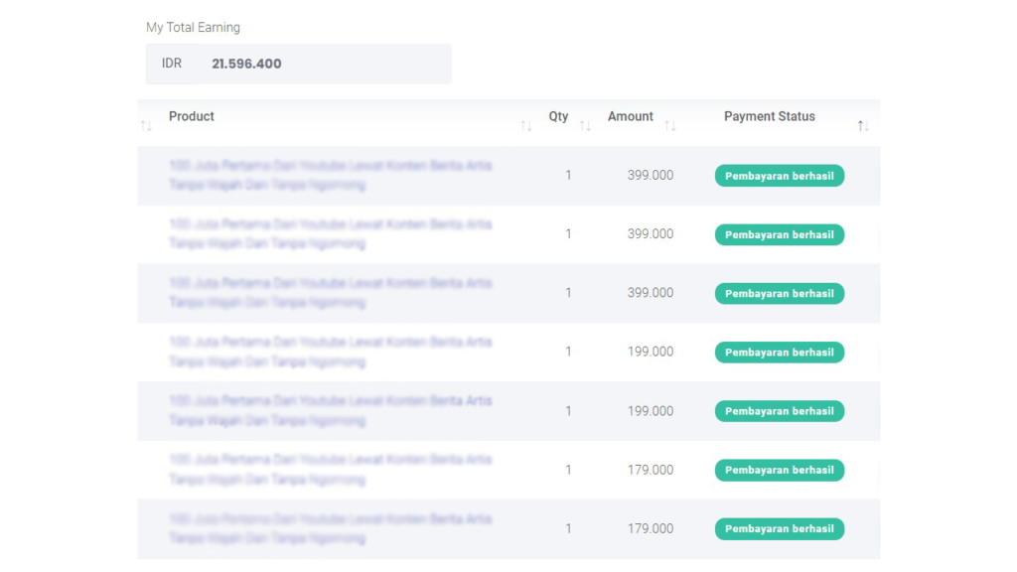Click the sort arrows beside Qty column
This screenshot has width=1017, height=572.
point(585,126)
